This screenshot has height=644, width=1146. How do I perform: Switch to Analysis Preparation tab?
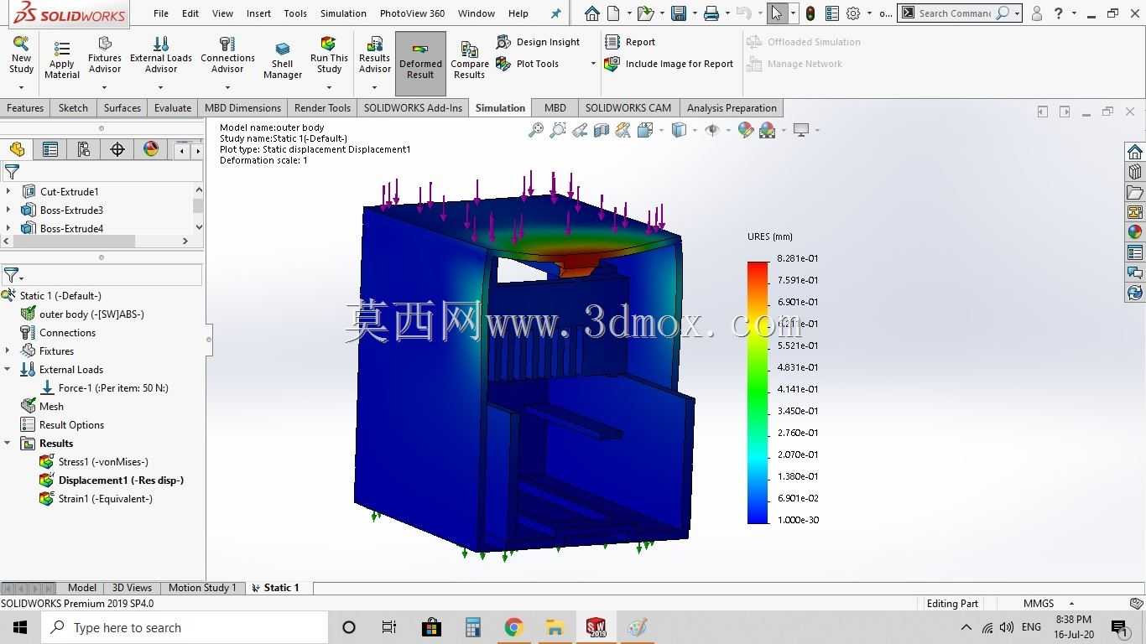[x=732, y=107]
